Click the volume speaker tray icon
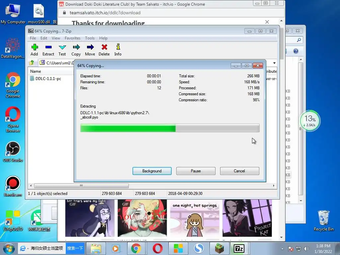 tap(306, 249)
